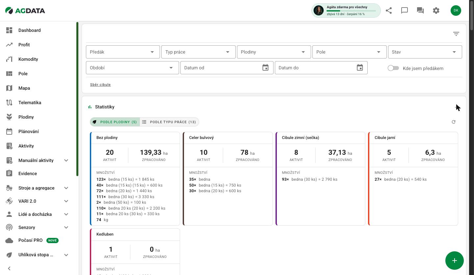
Task: Click the Plodiny plant icon
Action: 9,117
